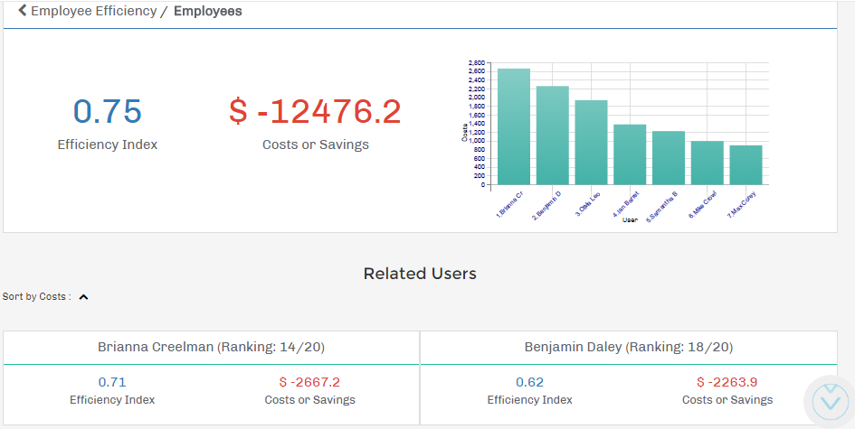855x429 pixels.
Task: Select the Samantha B chart bar
Action: coord(669,158)
